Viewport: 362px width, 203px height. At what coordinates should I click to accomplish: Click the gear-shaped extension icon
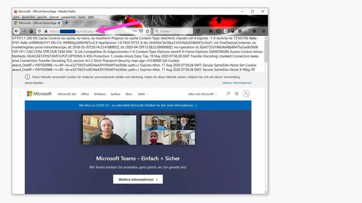tap(247, 31)
